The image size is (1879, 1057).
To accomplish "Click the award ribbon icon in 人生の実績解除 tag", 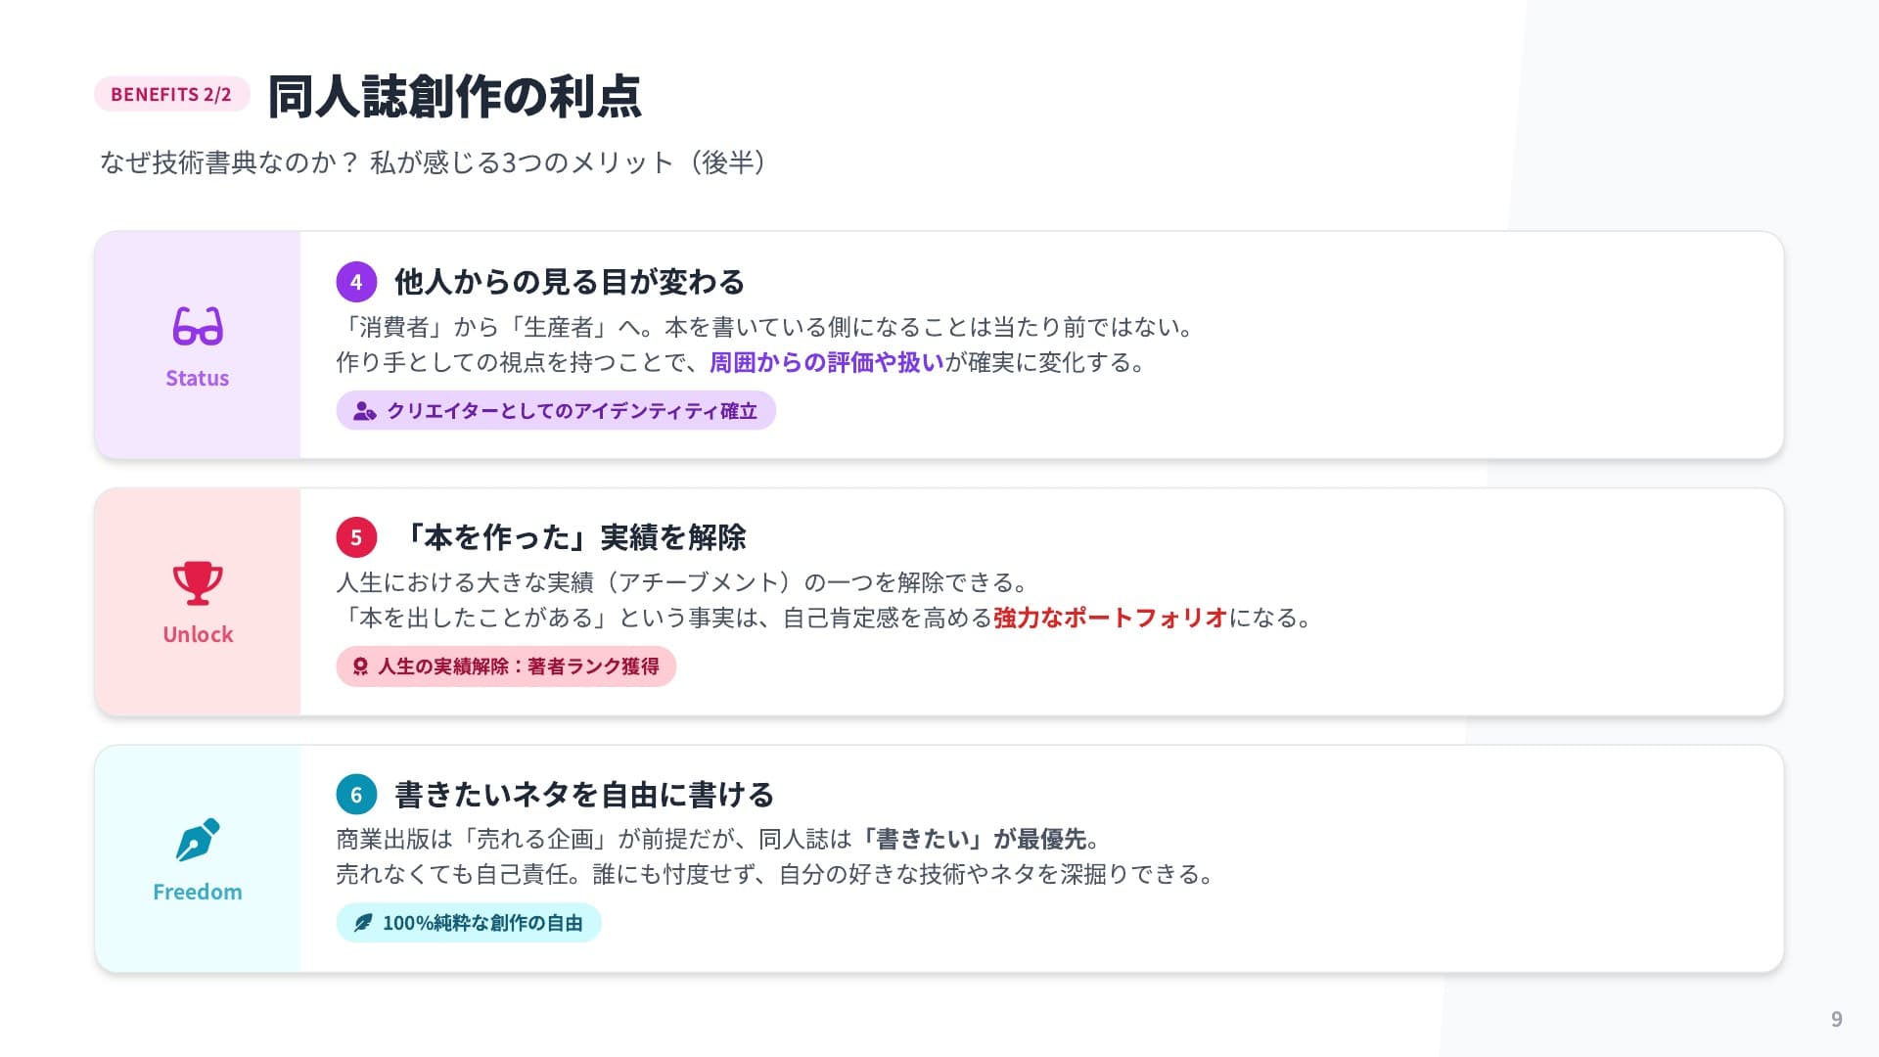I will [x=360, y=666].
